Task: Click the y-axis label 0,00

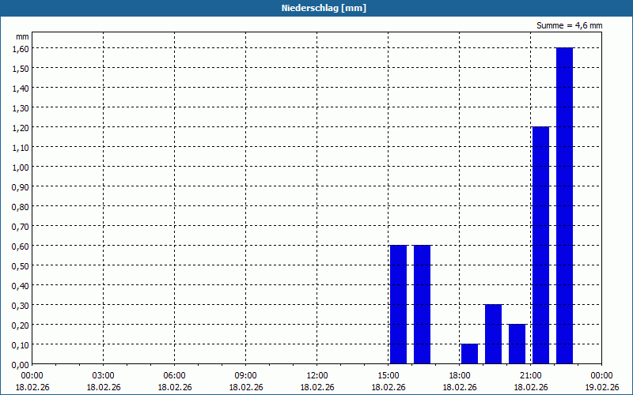Action: 21,365
